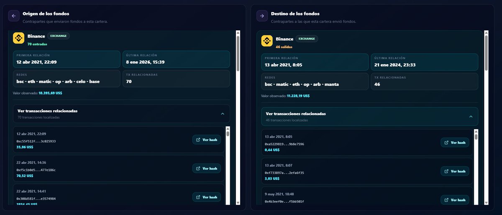
Task: Click the date 13 abr 2021, 8:05 in Primera relación
Action: pos(284,65)
